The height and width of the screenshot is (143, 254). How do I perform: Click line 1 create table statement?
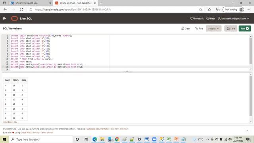pyautogui.click(x=42, y=36)
